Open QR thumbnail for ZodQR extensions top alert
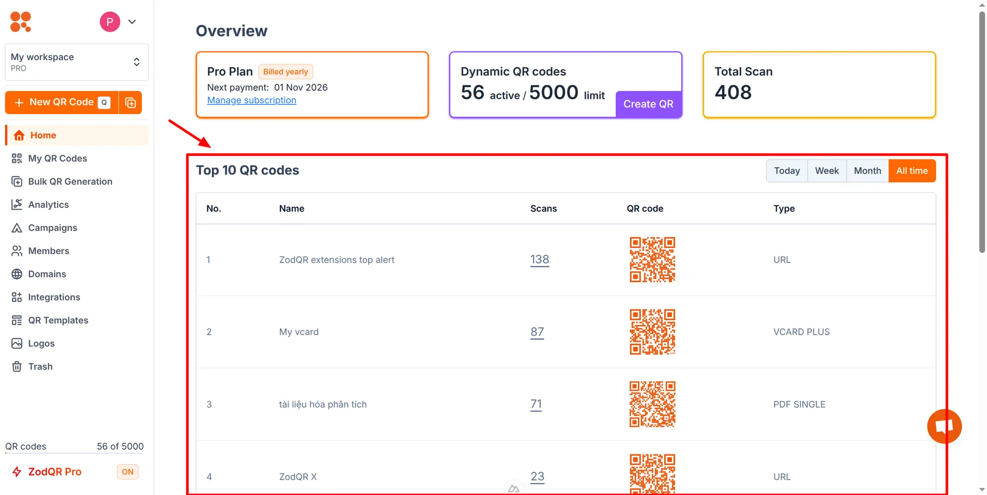The height and width of the screenshot is (495, 987). click(652, 260)
